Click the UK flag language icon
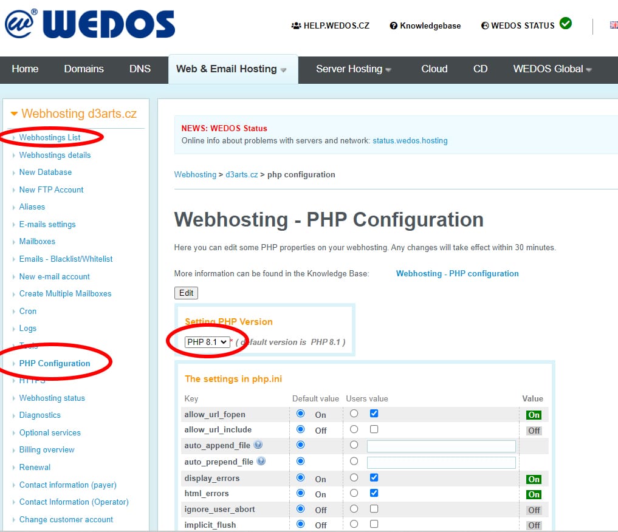618x532 pixels. click(614, 25)
